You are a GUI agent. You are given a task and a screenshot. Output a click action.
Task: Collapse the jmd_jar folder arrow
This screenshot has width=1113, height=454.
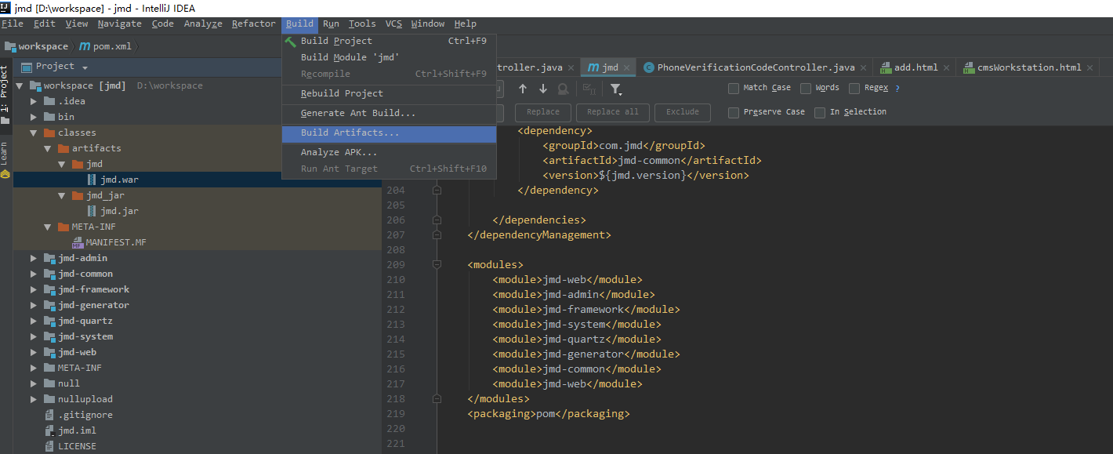62,195
